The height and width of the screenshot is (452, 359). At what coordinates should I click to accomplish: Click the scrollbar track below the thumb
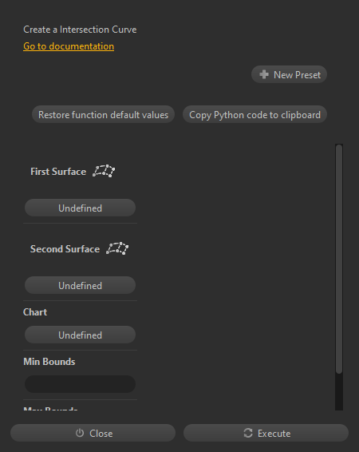pyautogui.click(x=339, y=392)
